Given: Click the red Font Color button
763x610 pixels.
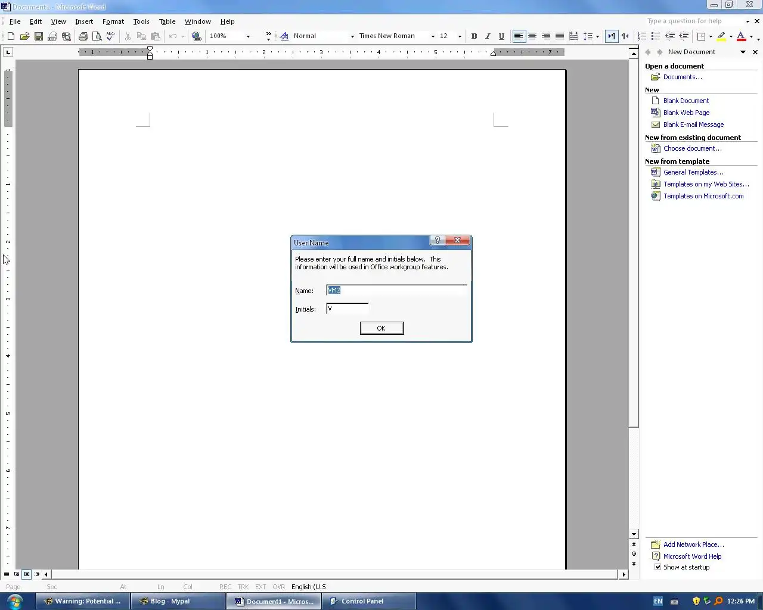Looking at the screenshot, I should (x=741, y=36).
